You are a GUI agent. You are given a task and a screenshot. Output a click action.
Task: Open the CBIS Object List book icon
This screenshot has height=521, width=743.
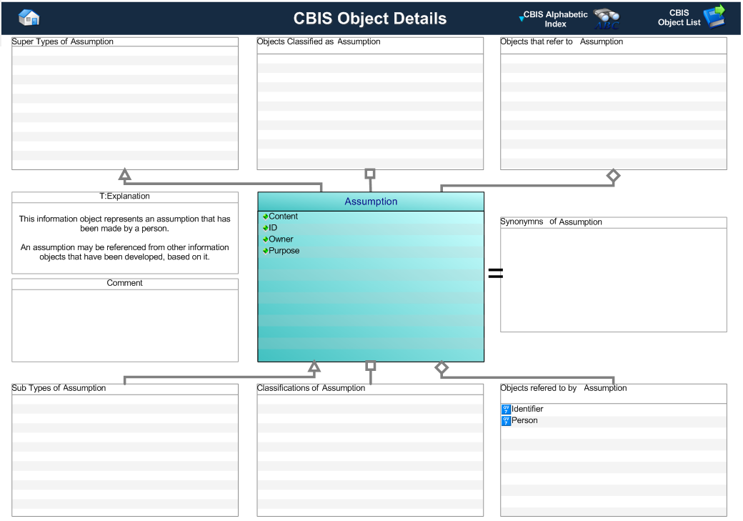tap(714, 16)
